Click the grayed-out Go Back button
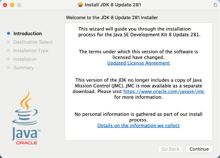This screenshot has width=220, height=158. (x=170, y=149)
